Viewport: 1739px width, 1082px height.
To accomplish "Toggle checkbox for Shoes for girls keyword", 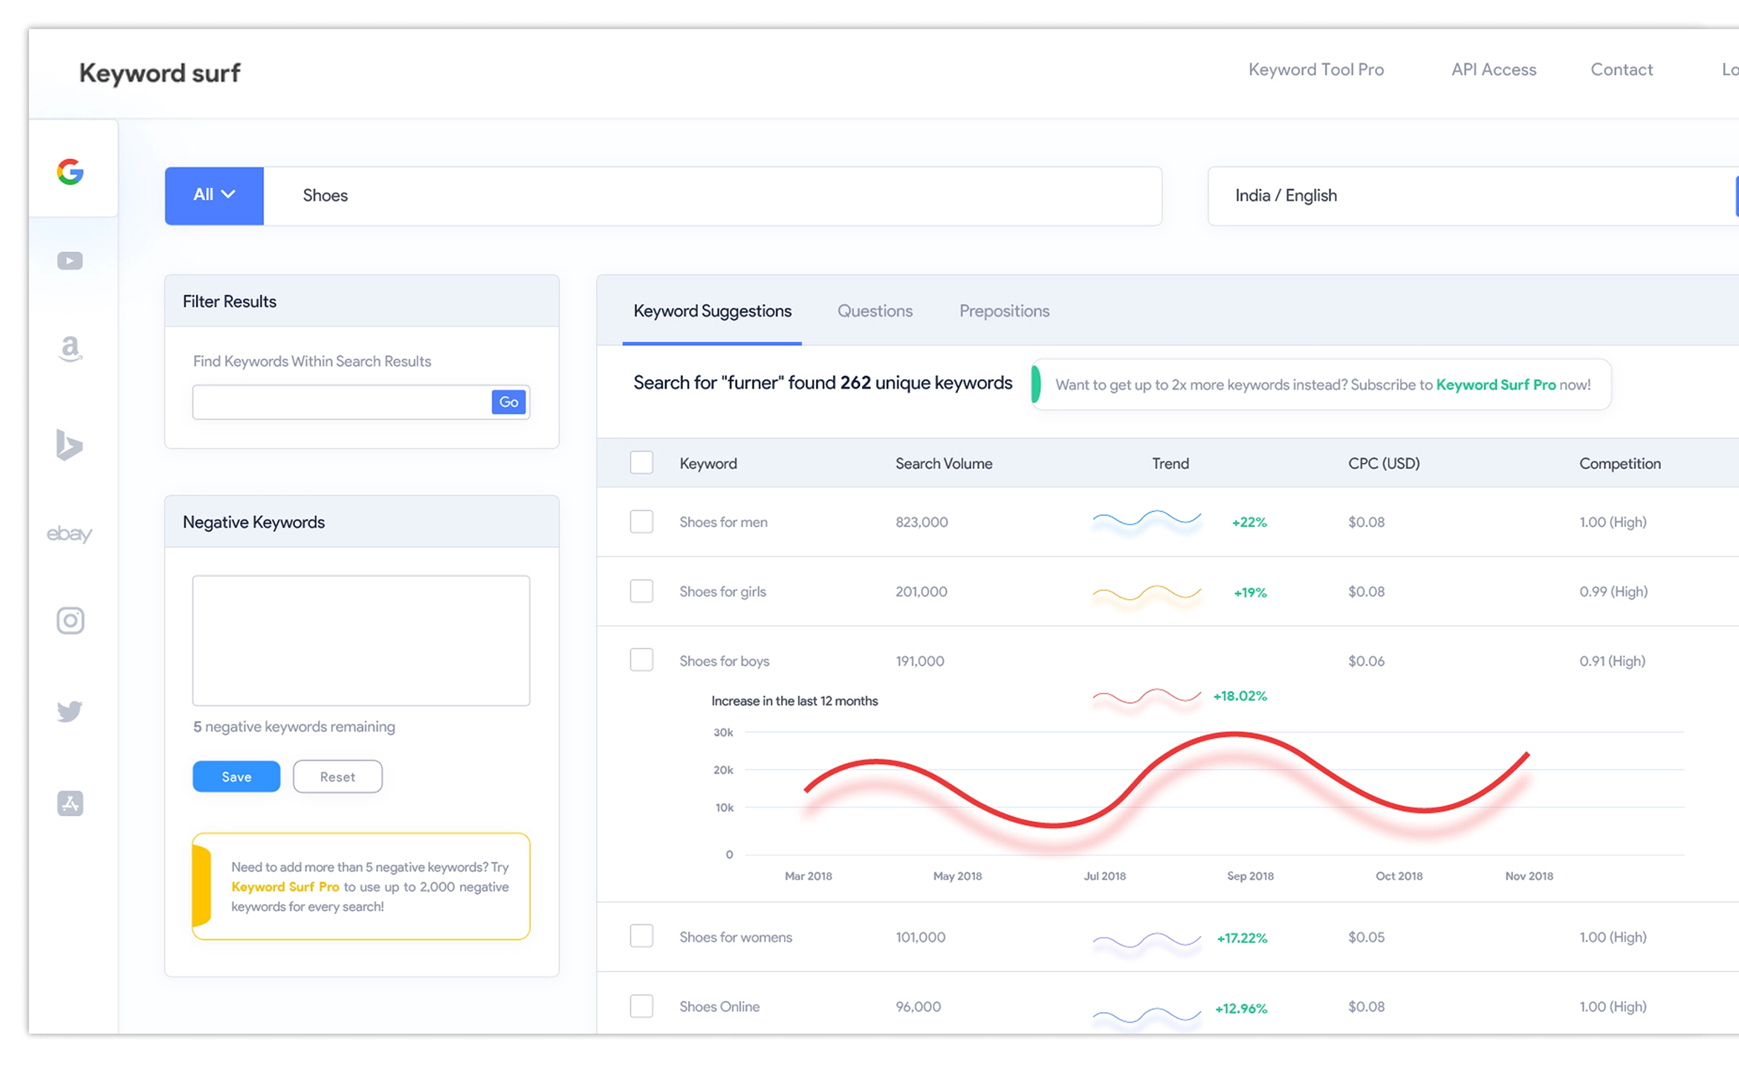I will coord(644,591).
